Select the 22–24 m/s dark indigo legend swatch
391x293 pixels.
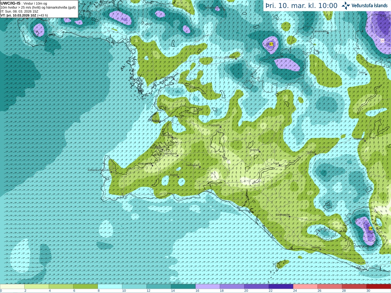pyautogui.click(x=281, y=287)
